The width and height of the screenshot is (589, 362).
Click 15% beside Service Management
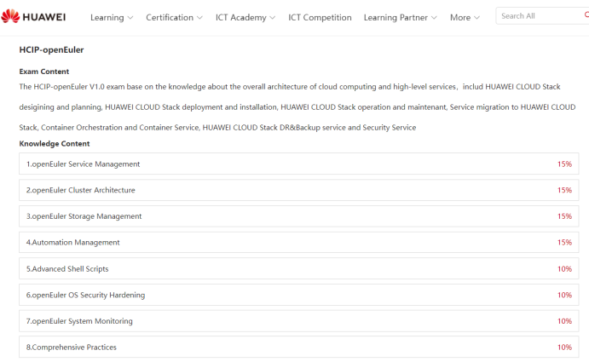(564, 164)
